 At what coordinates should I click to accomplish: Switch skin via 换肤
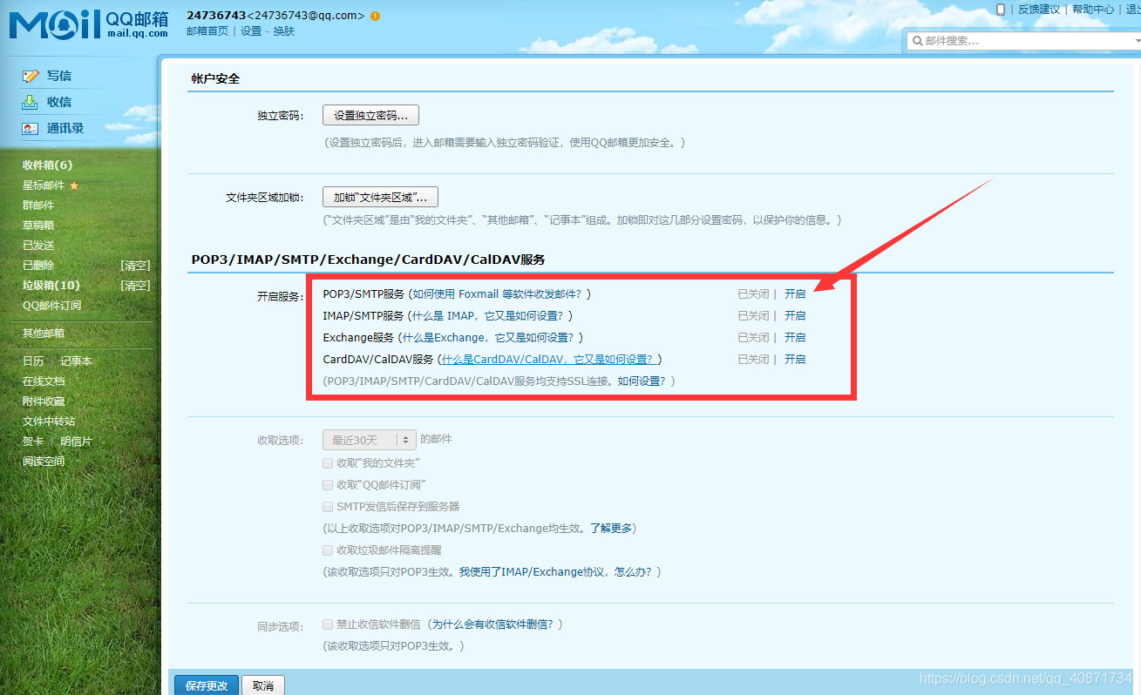tap(284, 30)
